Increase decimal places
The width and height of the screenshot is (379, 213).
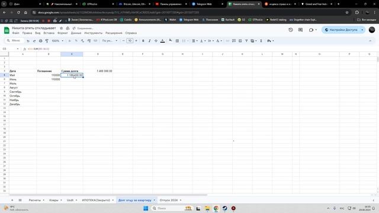click(x=89, y=41)
